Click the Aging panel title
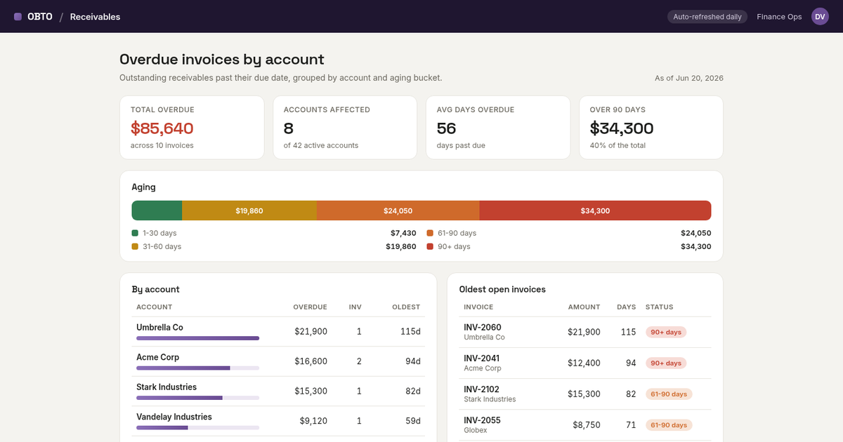843x442 pixels. (x=143, y=187)
